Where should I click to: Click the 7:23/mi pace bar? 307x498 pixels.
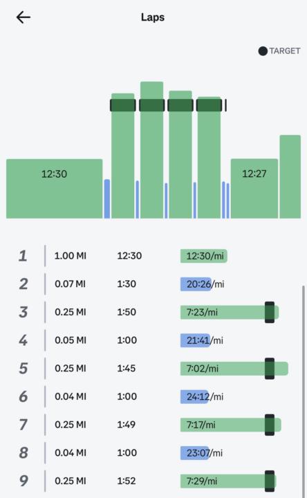(230, 312)
